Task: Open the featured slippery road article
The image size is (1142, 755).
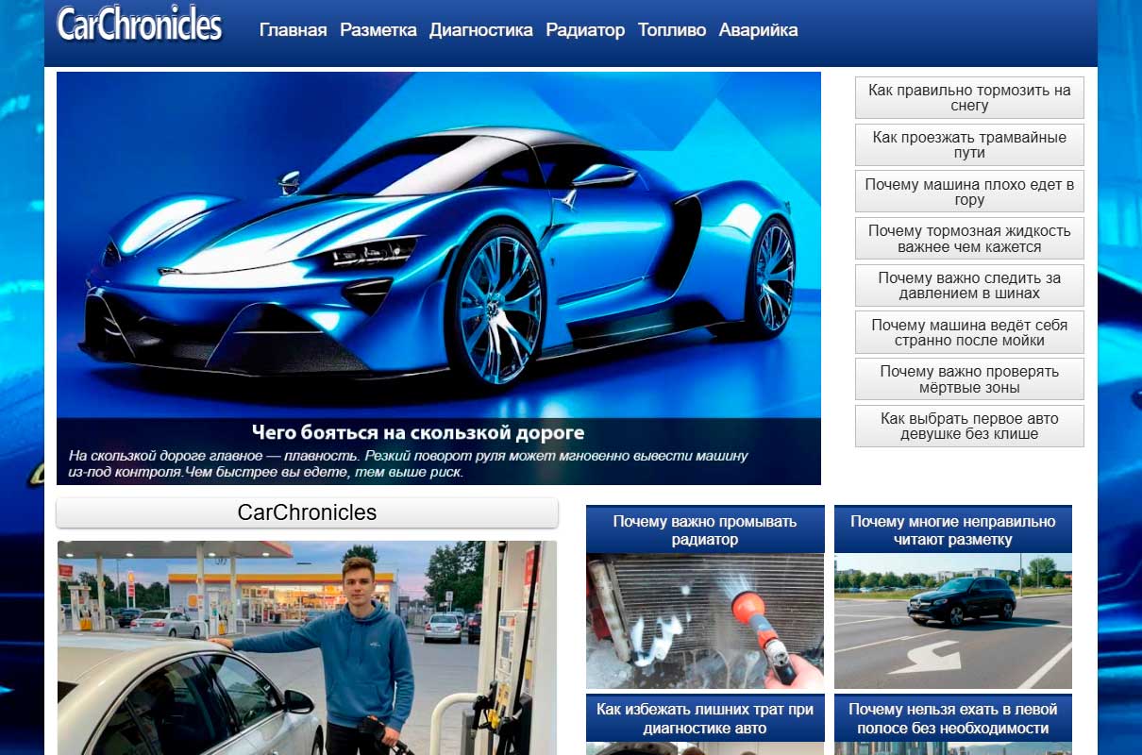Action: point(440,432)
